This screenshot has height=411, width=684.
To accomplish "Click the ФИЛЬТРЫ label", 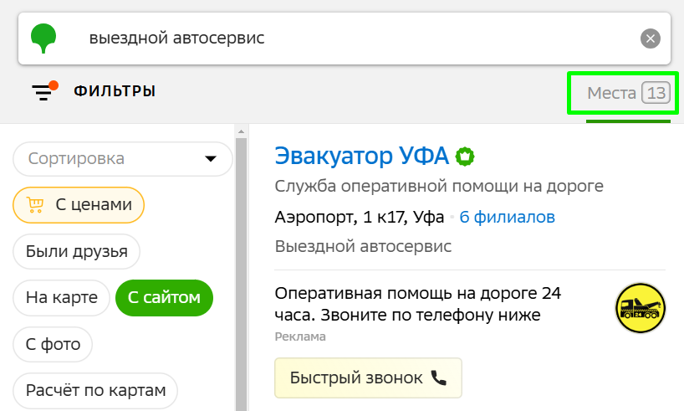I will [x=115, y=91].
